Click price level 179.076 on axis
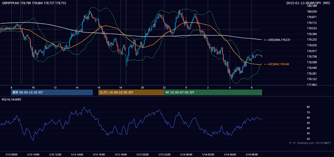The image size is (334, 157). click(312, 45)
